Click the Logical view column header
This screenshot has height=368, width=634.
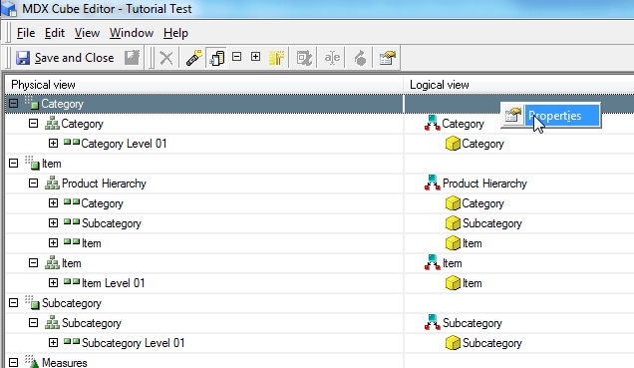(x=518, y=85)
